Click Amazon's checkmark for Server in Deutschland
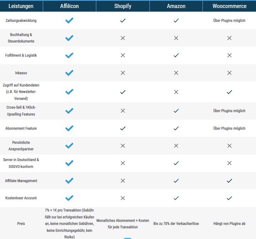256x239 pixels. click(x=176, y=163)
